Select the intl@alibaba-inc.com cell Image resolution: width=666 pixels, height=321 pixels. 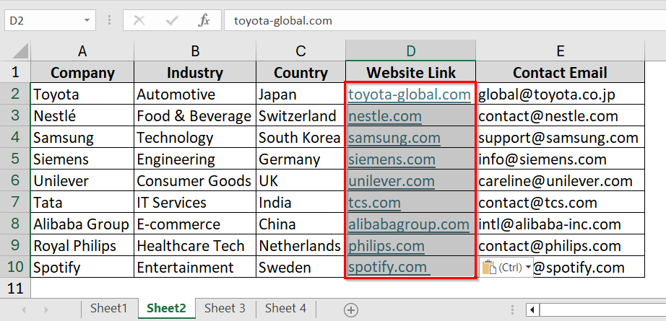[x=561, y=224]
